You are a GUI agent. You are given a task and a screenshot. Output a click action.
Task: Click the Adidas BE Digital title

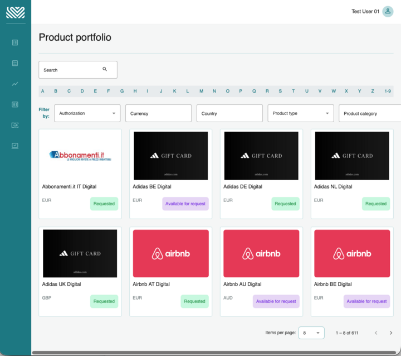pyautogui.click(x=152, y=186)
